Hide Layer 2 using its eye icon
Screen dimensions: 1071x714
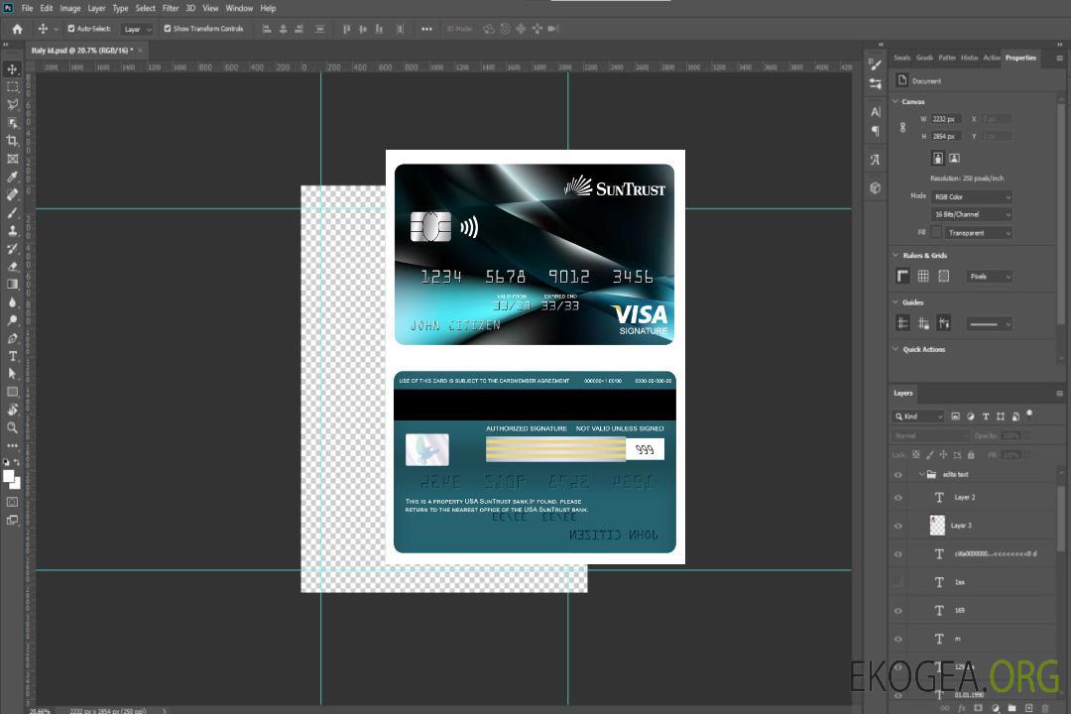[x=898, y=498]
